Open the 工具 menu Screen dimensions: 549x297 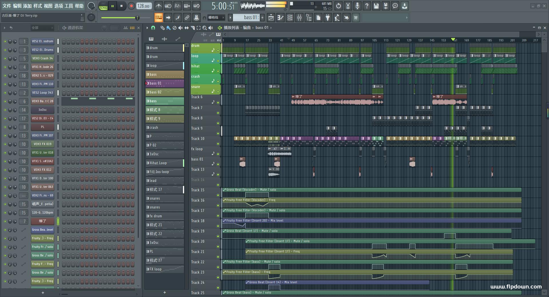[x=69, y=6]
